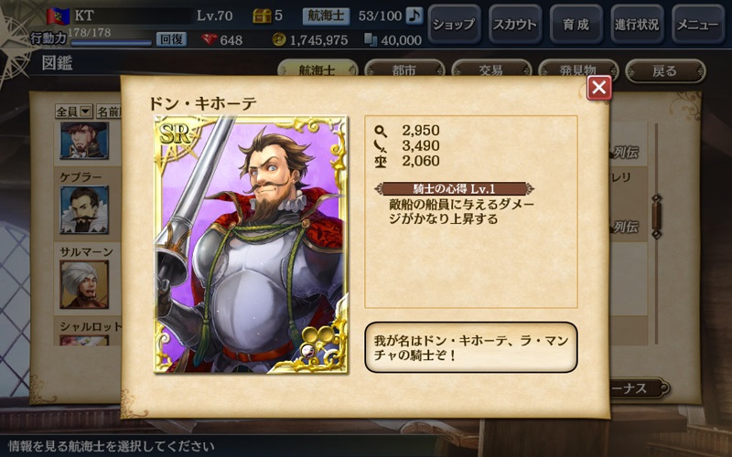The width and height of the screenshot is (732, 457).
Task: Click the red gem currency icon
Action: click(x=210, y=39)
